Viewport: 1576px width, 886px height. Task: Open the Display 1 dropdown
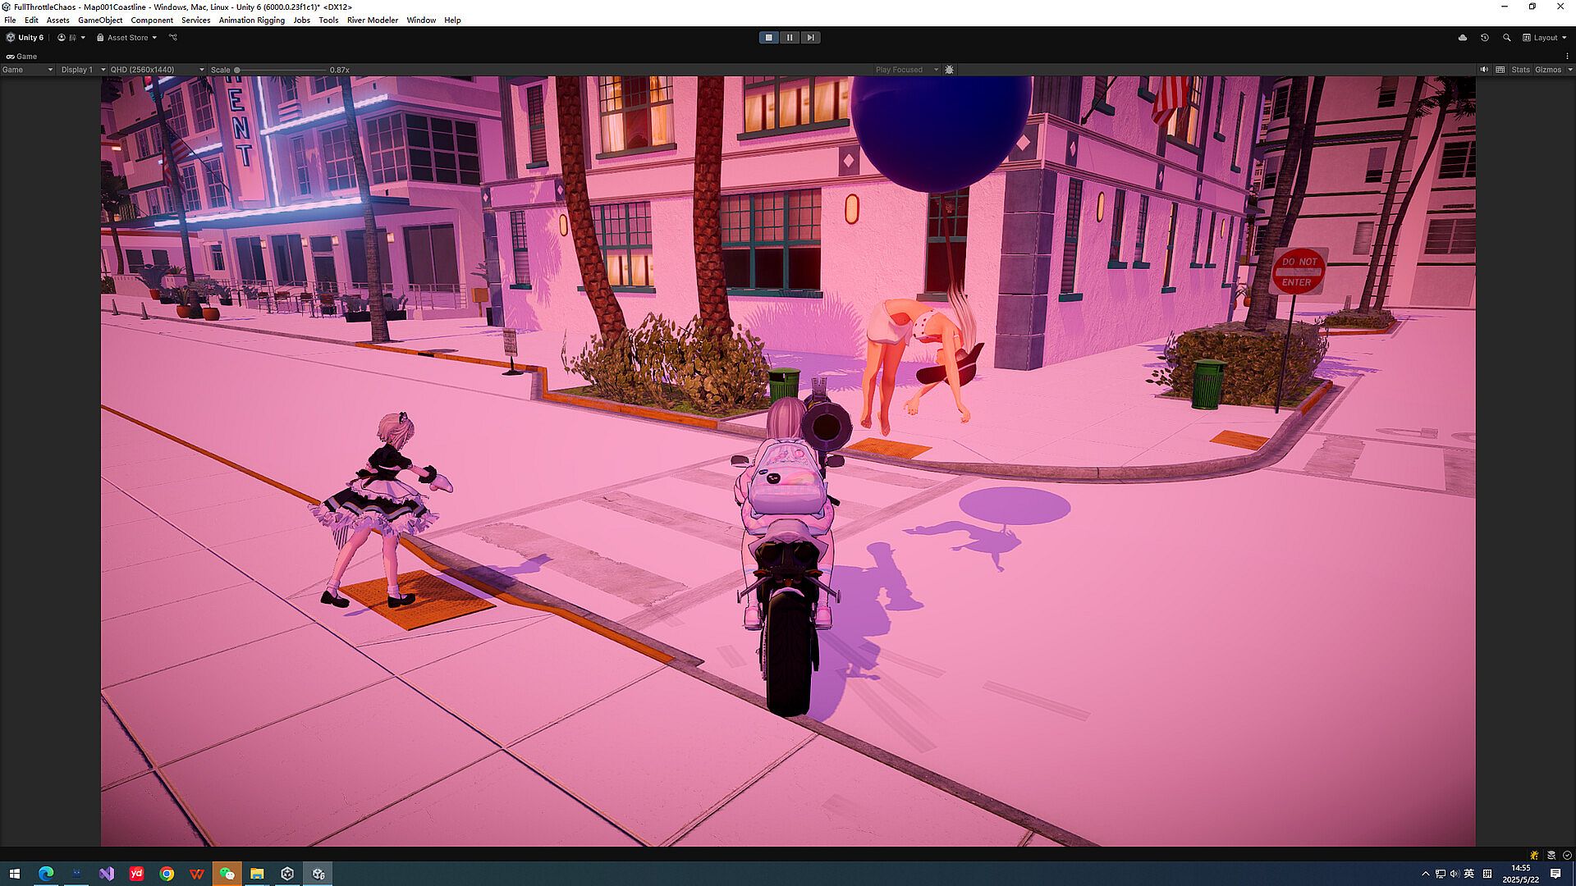(x=83, y=70)
